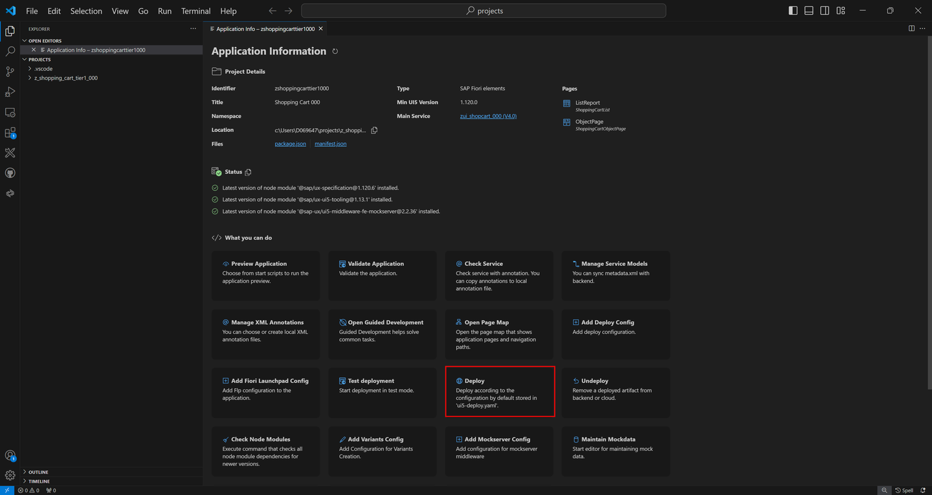This screenshot has height=495, width=932.
Task: Open the package.json file link
Action: pos(291,144)
